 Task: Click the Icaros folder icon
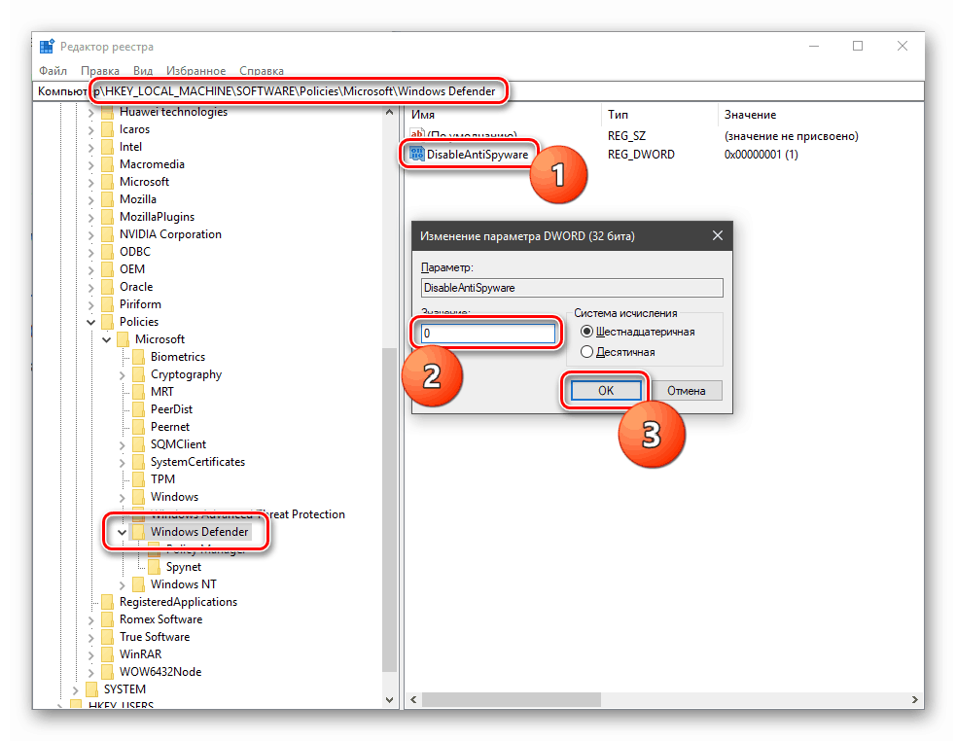click(x=107, y=129)
